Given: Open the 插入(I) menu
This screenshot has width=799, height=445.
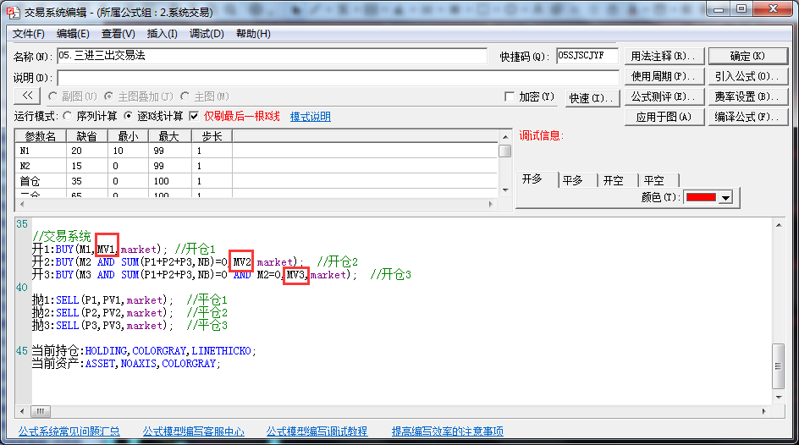Looking at the screenshot, I should tap(162, 34).
